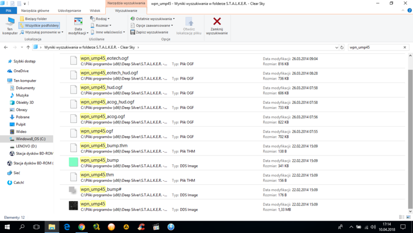413x233 pixels.
Task: Select Windows8_OS (C:) drive
Action: [26, 139]
